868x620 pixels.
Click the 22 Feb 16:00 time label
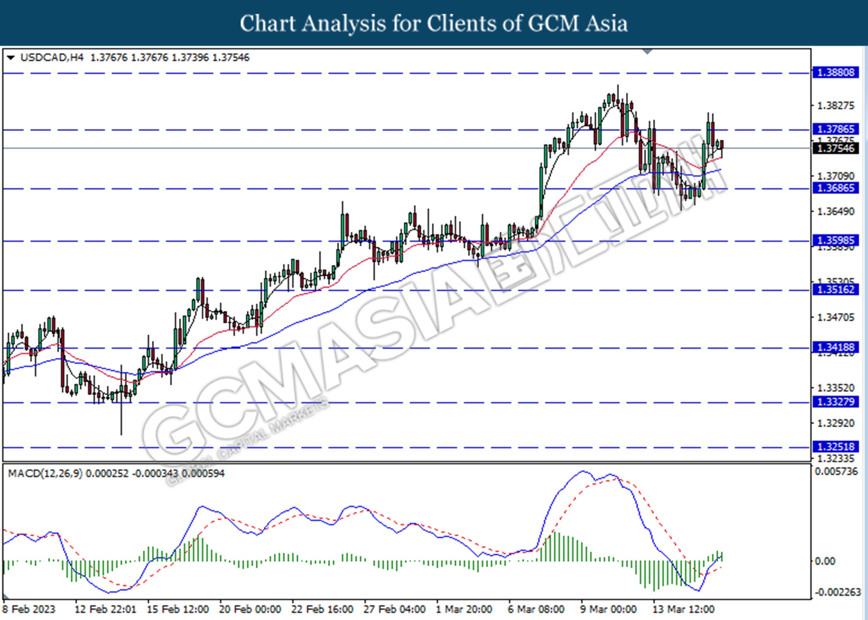(x=322, y=609)
